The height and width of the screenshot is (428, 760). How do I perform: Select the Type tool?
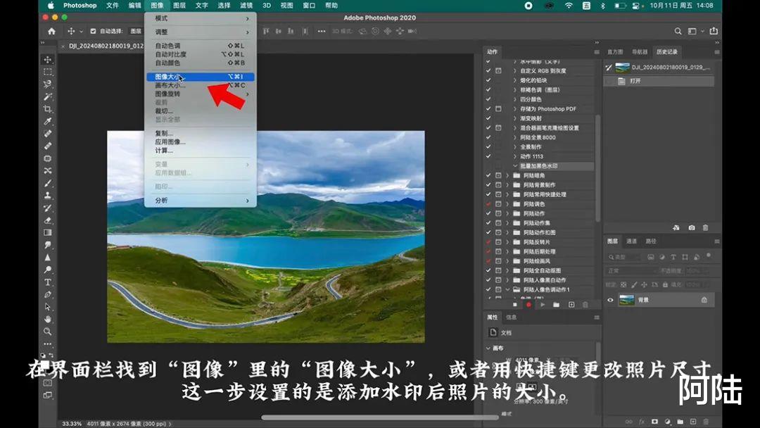(x=48, y=282)
